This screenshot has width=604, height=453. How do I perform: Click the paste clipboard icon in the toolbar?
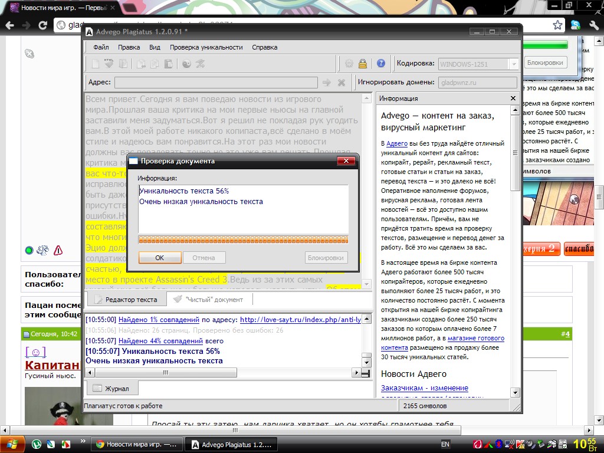click(x=168, y=64)
